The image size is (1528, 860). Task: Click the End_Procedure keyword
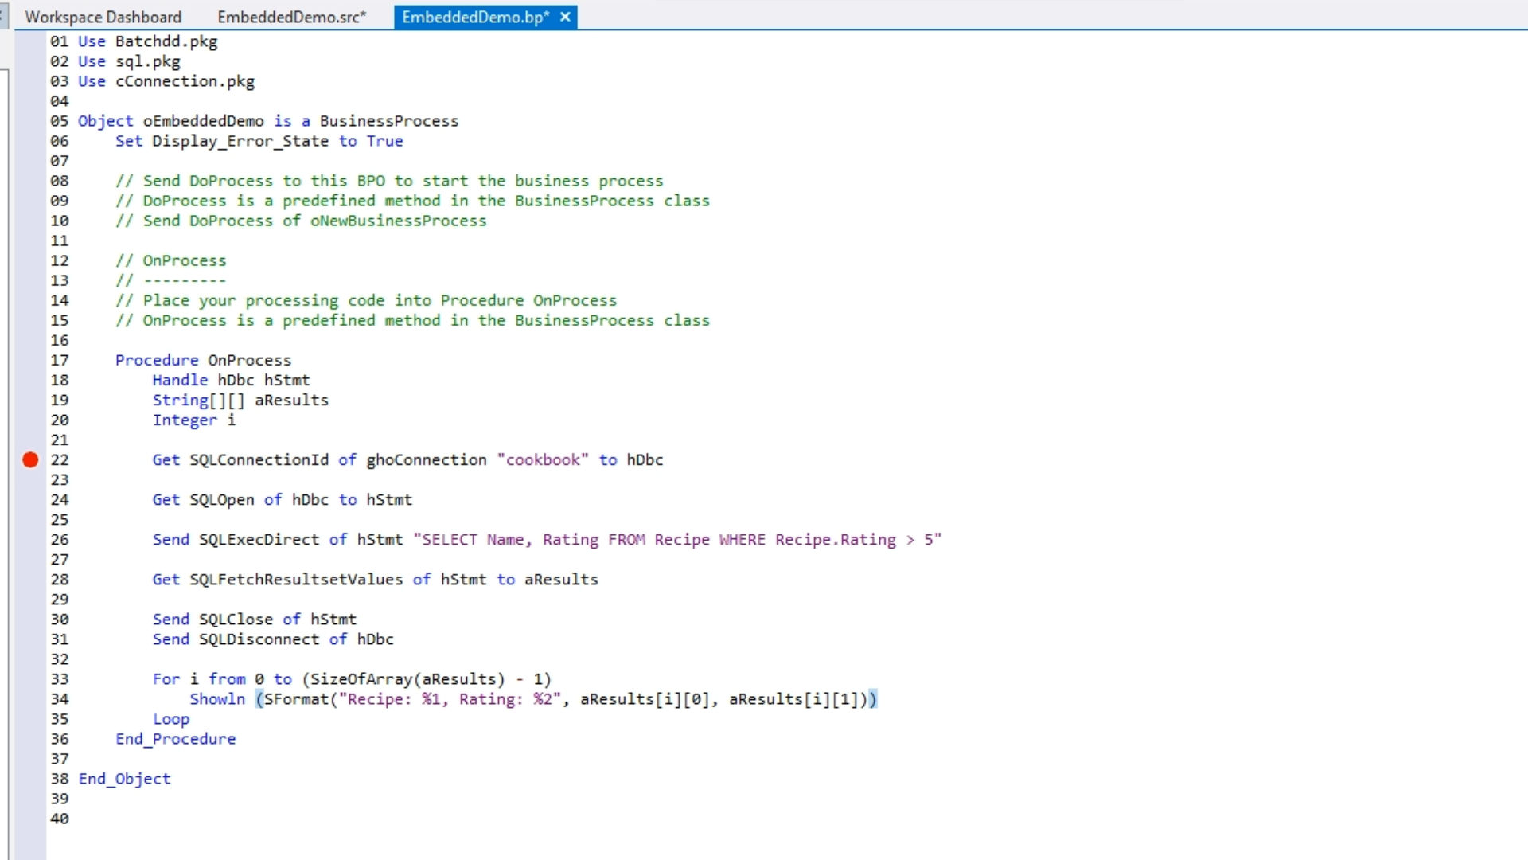[176, 739]
